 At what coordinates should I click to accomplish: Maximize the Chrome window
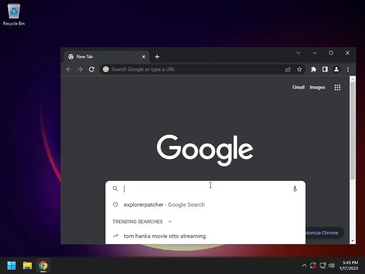coord(331,53)
